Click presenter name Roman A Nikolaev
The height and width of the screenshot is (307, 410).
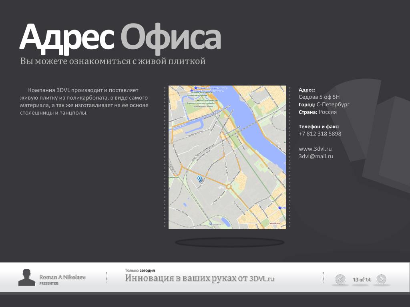coord(62,277)
